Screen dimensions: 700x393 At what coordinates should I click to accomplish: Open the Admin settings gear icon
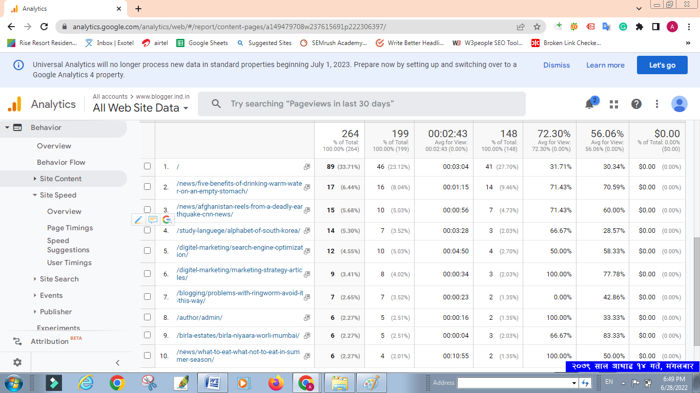[17, 362]
